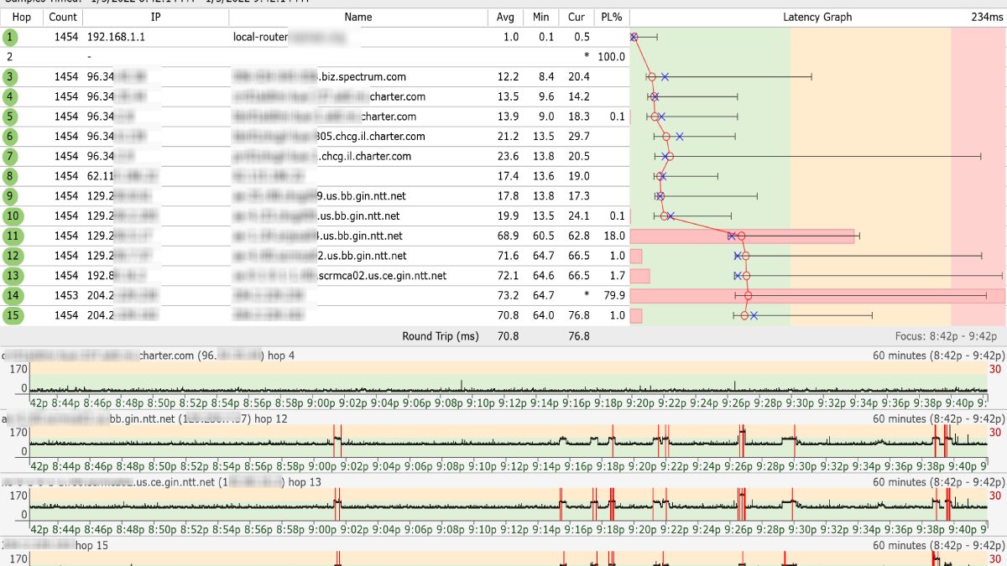
Task: Click the 18.0 packet loss value
Action: (x=615, y=236)
